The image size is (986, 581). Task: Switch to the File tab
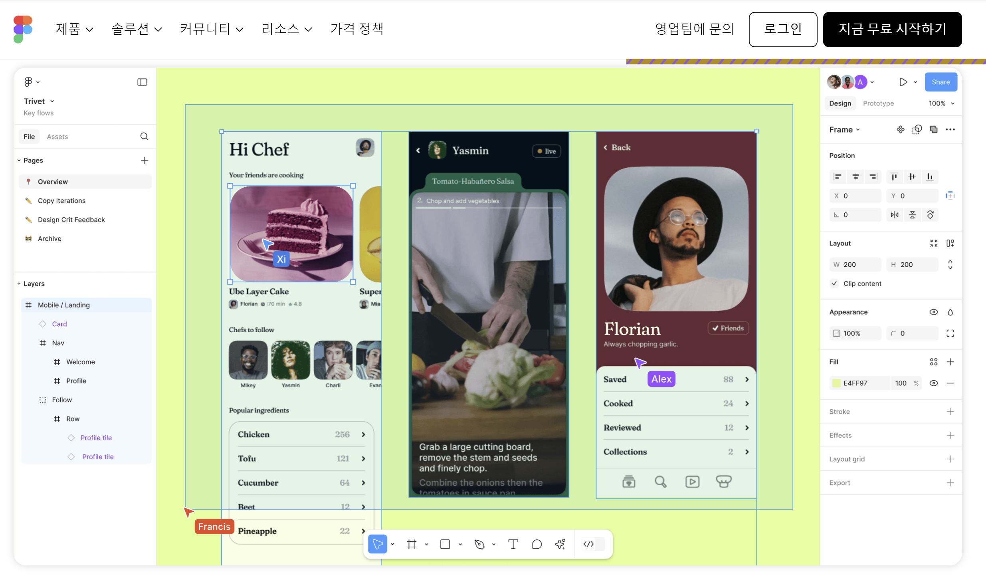click(29, 137)
